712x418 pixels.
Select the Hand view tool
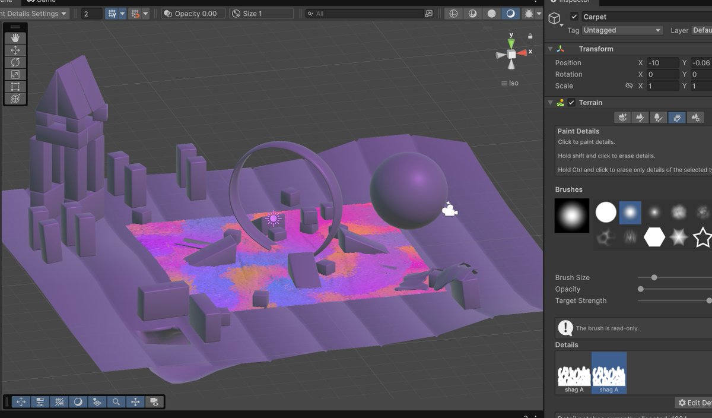(15, 38)
